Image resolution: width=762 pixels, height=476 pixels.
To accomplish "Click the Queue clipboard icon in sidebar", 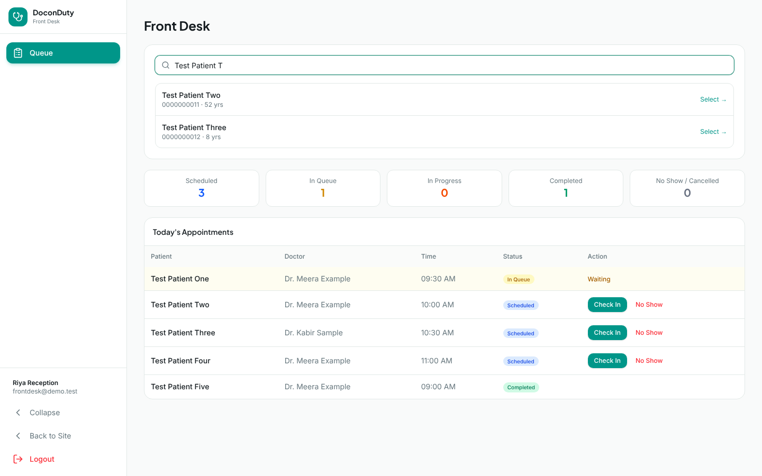I will (x=18, y=53).
